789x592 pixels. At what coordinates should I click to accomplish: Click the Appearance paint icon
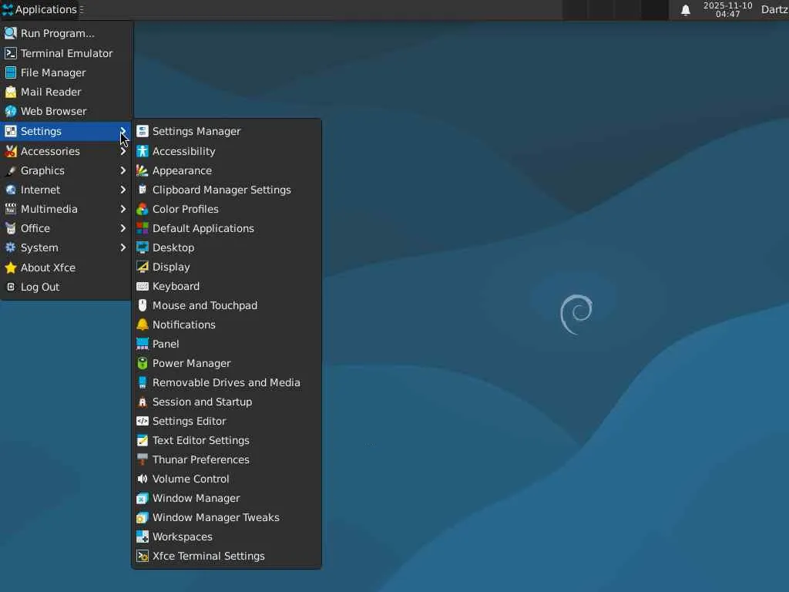[143, 170]
